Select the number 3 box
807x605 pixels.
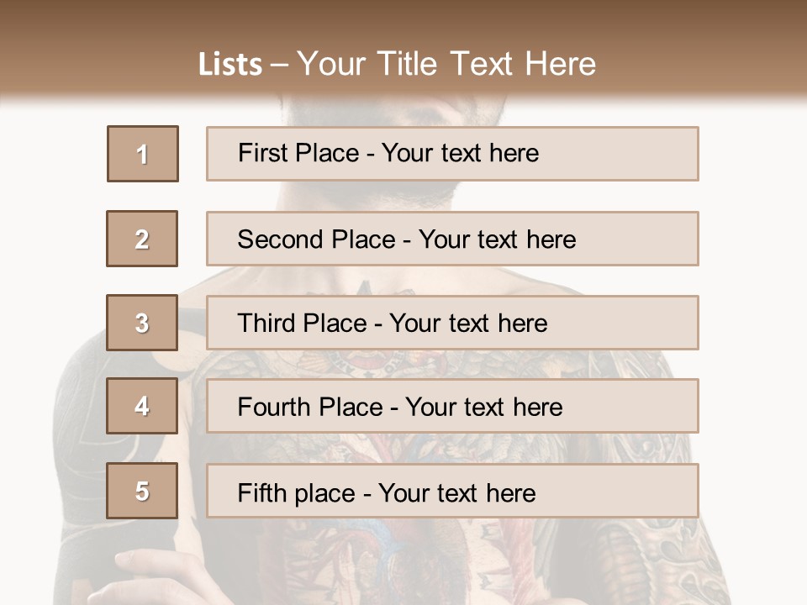coord(142,323)
